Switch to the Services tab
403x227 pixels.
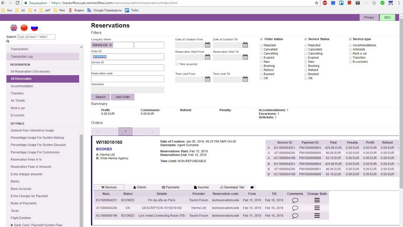tap(109, 187)
